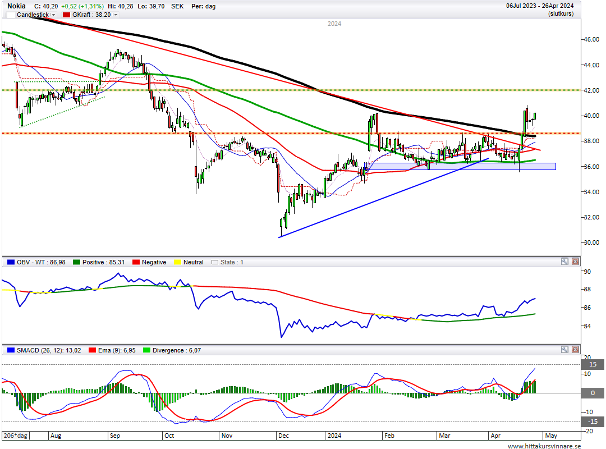Viewport: 606px width, 449px height.
Task: Select the Oct marker on the time axis
Action: 169,436
